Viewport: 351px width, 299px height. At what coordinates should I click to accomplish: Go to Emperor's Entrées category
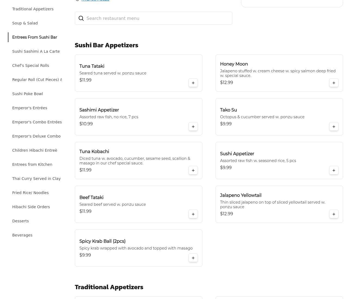[30, 108]
